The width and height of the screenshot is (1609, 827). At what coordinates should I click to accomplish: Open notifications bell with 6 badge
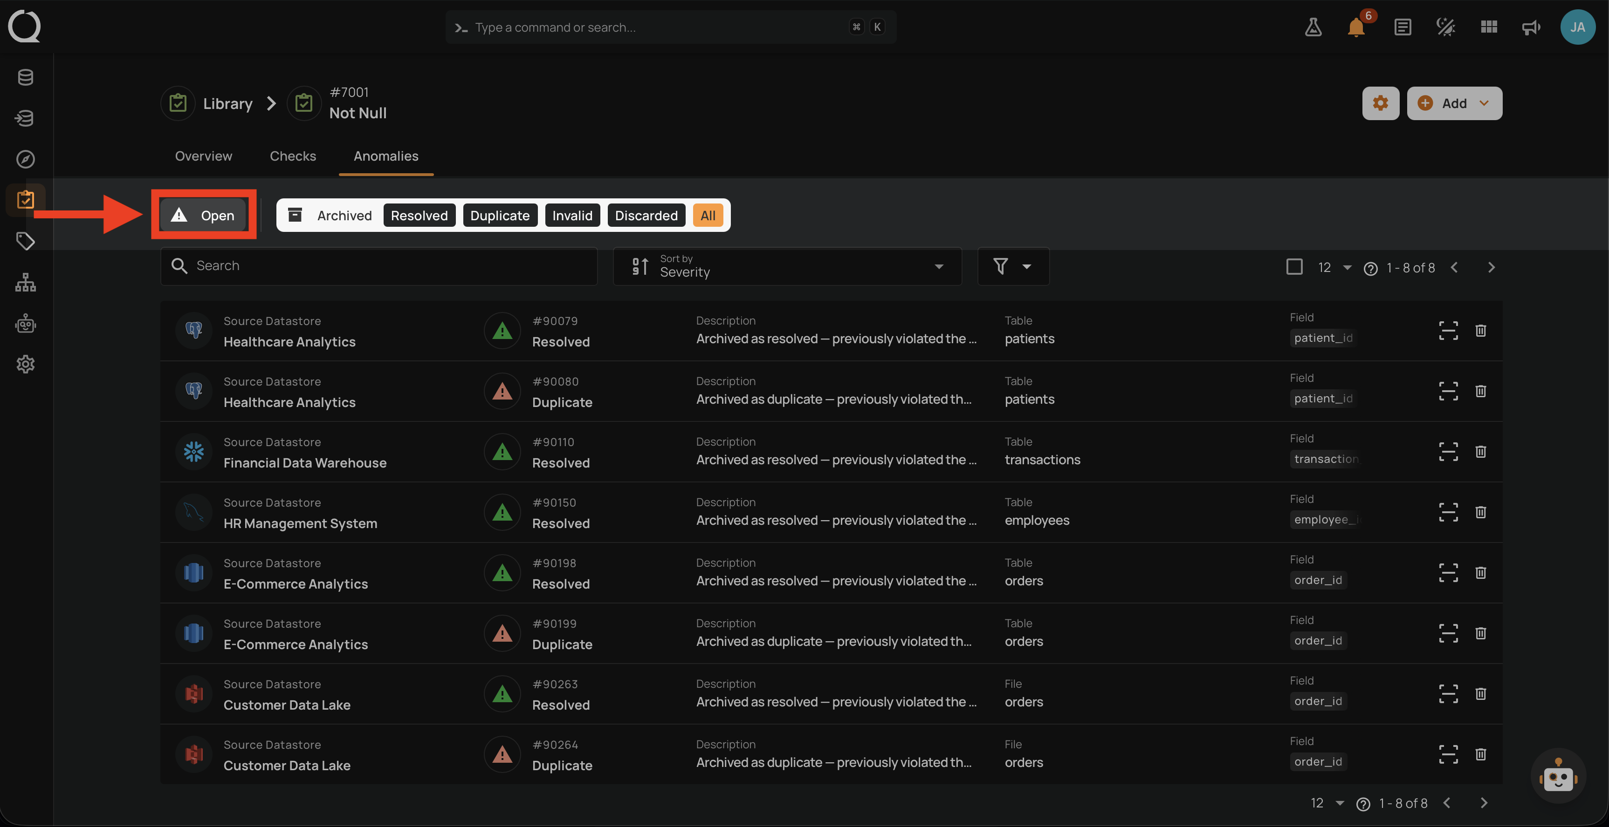pyautogui.click(x=1357, y=27)
